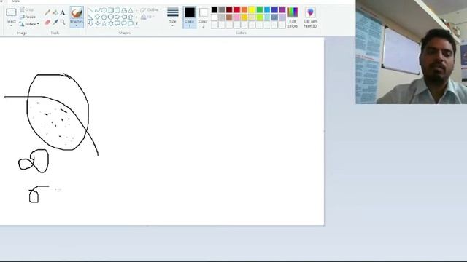Click the webcam video thumbnail
Image resolution: width=467 pixels, height=262 pixels.
point(412,52)
